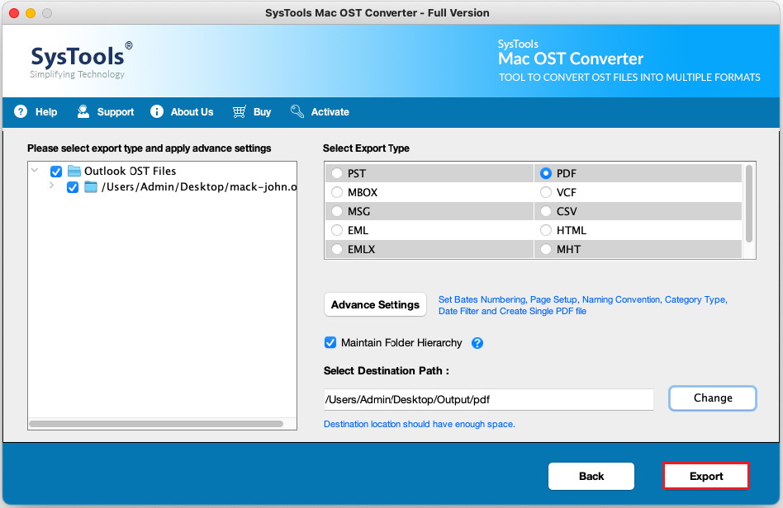Minimize the window with the yellow button
This screenshot has width=783, height=508.
[31, 13]
